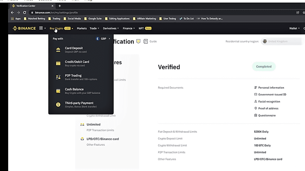Expand the Buy Crypto GBP dropdown

tap(61, 28)
